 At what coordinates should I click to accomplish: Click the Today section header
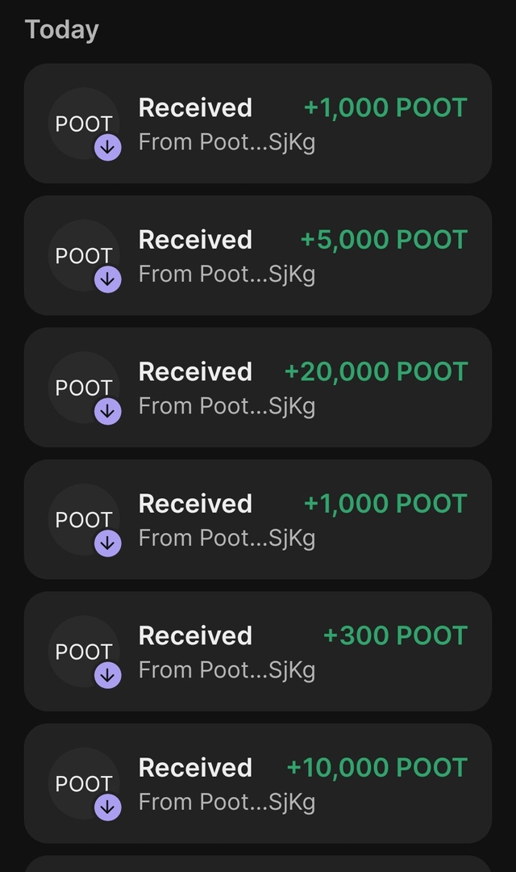pos(62,30)
